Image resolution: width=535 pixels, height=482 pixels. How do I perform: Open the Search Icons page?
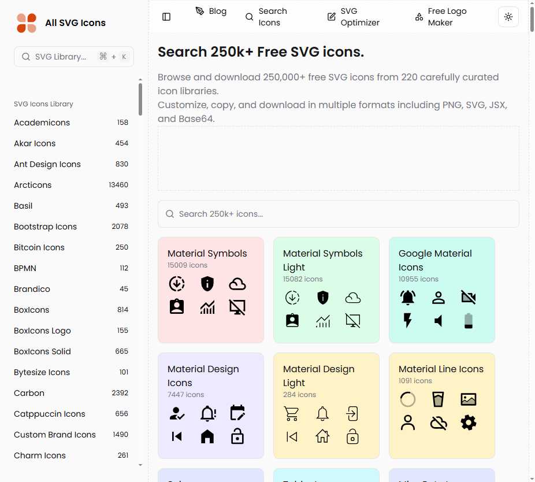pyautogui.click(x=266, y=17)
